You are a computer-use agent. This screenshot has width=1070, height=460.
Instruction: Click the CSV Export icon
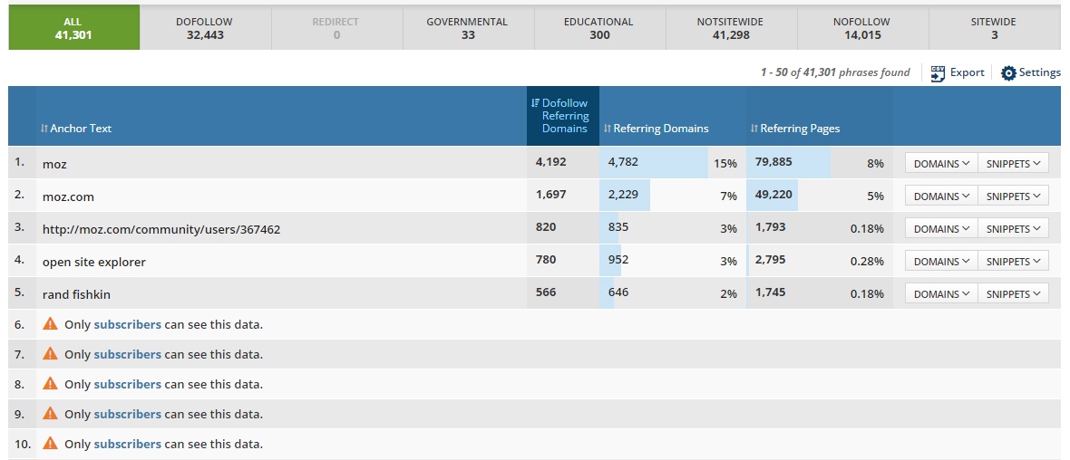click(938, 73)
